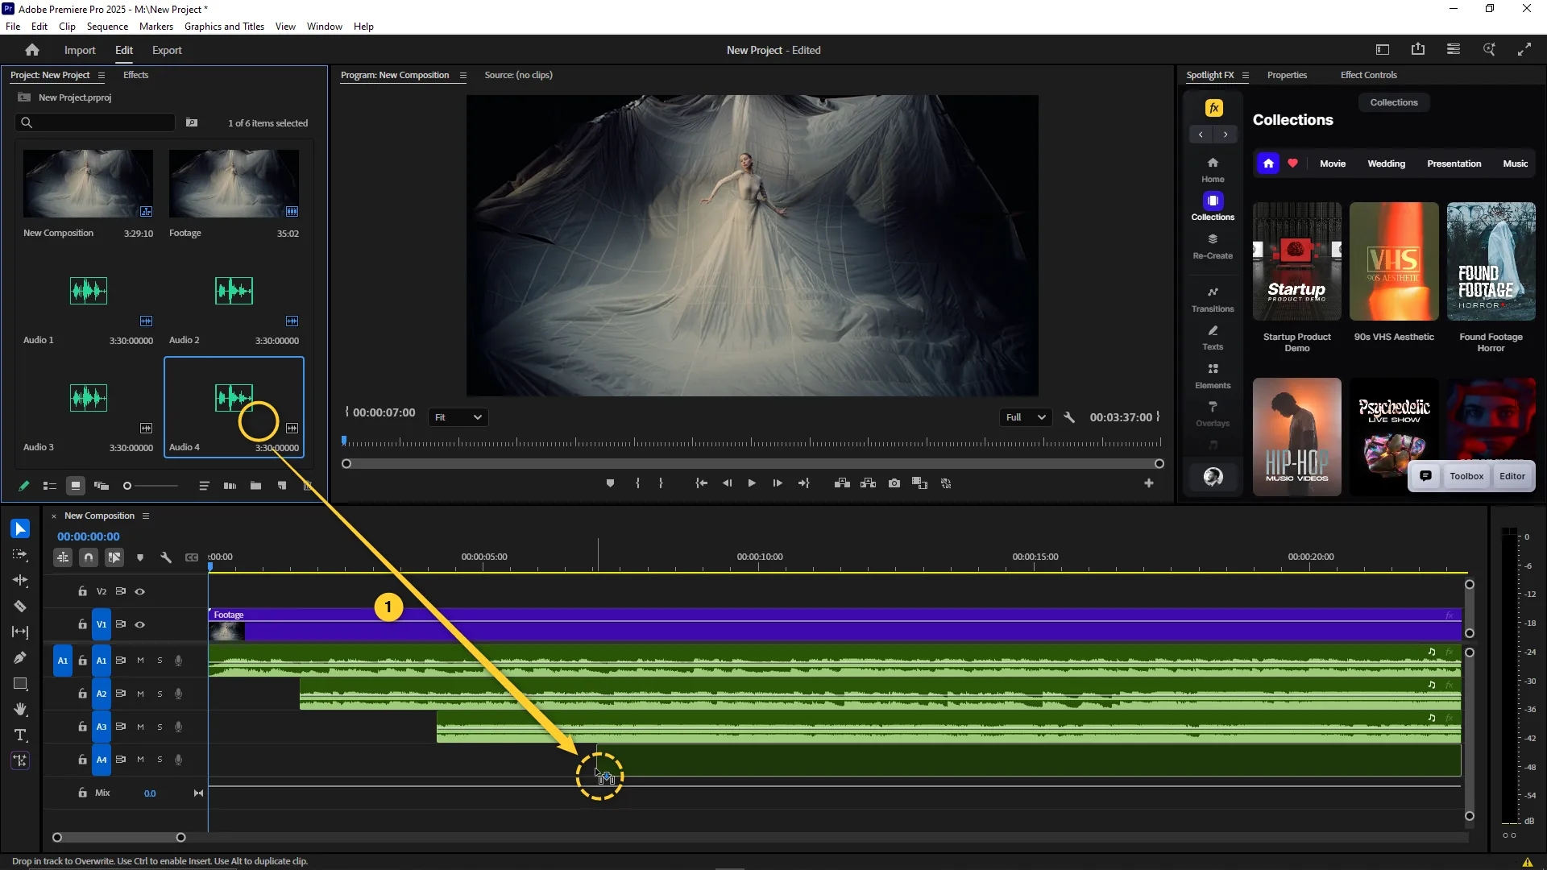Select the Ripple Edit tool

pos(20,580)
